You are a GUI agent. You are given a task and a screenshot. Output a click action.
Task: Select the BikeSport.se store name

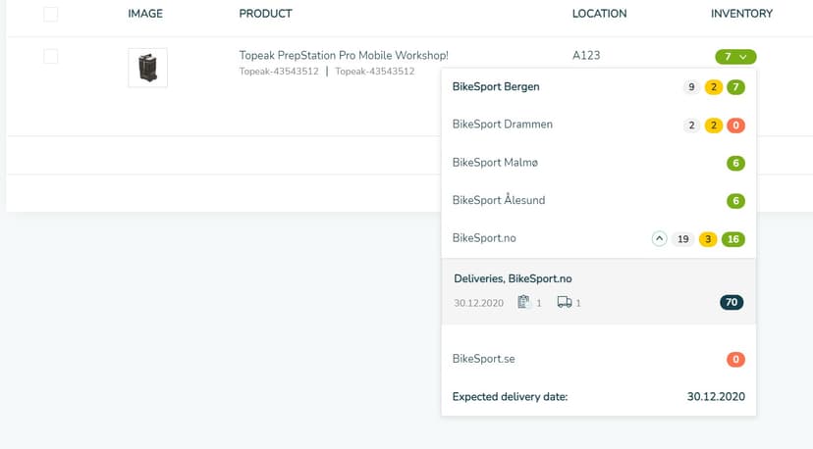pyautogui.click(x=483, y=359)
